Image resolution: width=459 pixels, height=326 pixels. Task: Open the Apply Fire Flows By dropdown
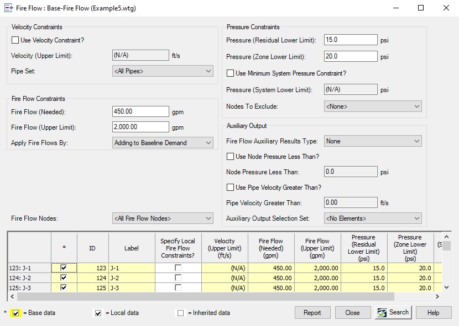pos(209,142)
